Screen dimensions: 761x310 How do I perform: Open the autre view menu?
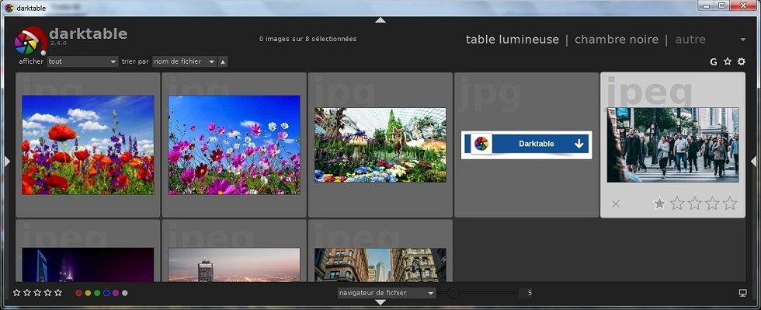(690, 40)
